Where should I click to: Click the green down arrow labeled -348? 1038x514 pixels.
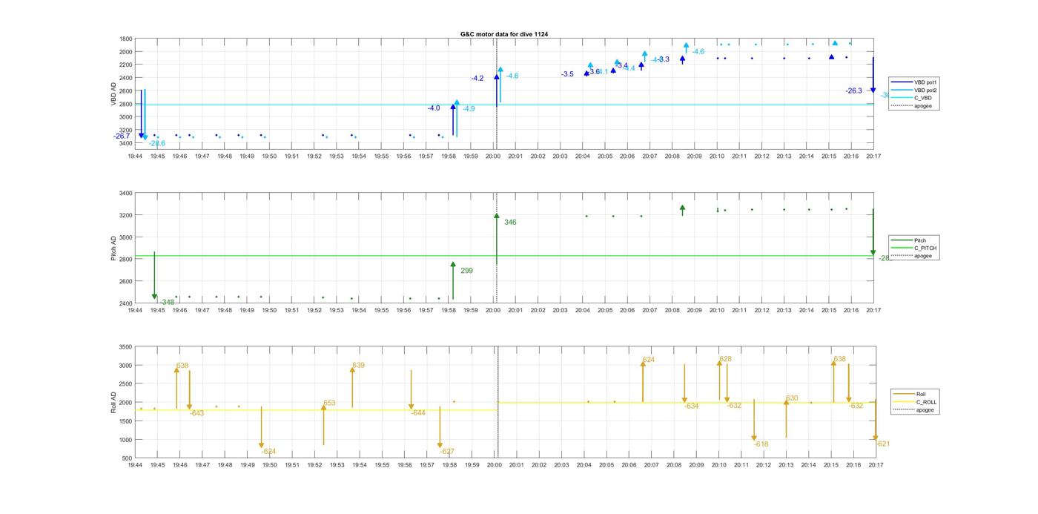(154, 275)
